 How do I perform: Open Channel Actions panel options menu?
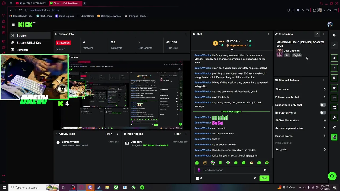click(x=324, y=80)
